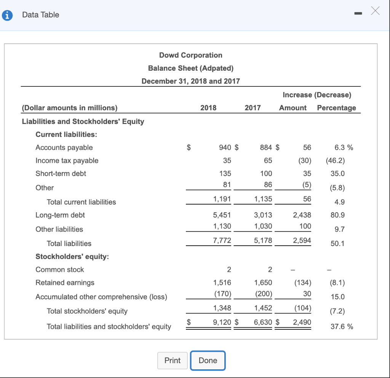Viewport: 390px width, 378px height.
Task: Click the Amount column header
Action: click(x=293, y=108)
